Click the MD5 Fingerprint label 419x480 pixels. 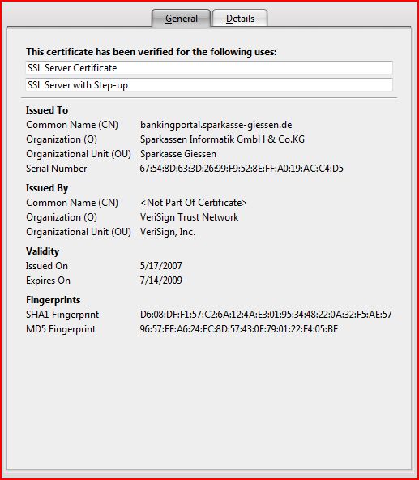pos(61,329)
